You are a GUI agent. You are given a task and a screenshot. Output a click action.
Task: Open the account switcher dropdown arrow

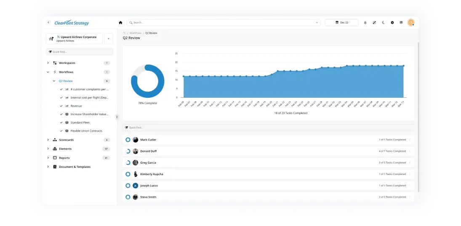[109, 38]
